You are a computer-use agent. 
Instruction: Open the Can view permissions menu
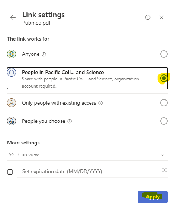pyautogui.click(x=87, y=155)
